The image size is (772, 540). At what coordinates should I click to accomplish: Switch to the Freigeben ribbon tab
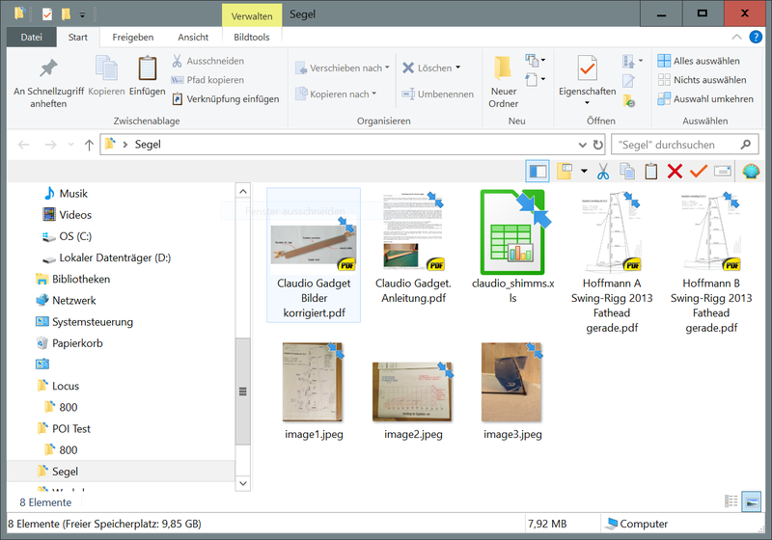tap(132, 37)
